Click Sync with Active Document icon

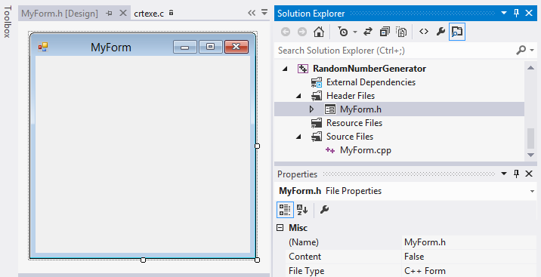[x=368, y=32]
